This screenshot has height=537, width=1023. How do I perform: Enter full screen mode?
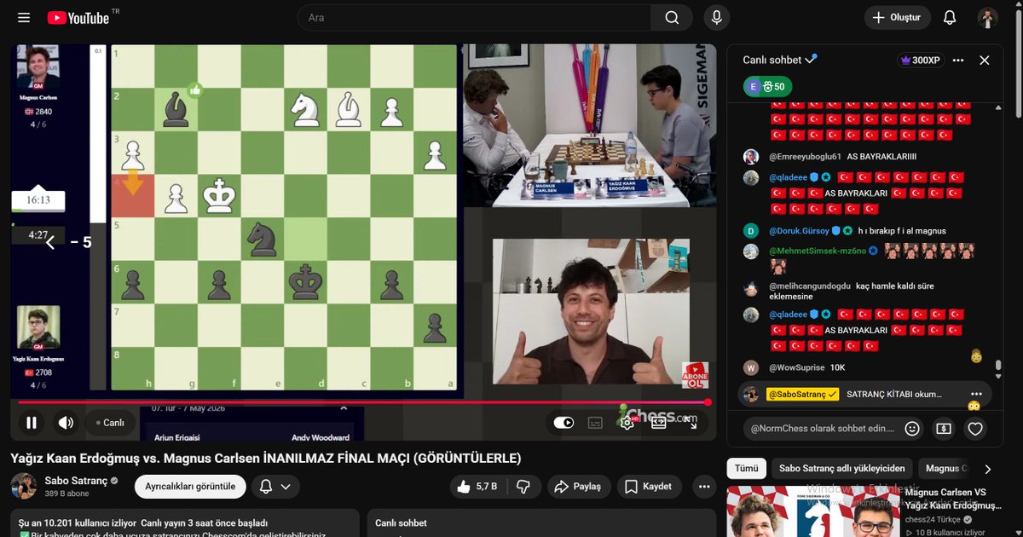point(689,423)
